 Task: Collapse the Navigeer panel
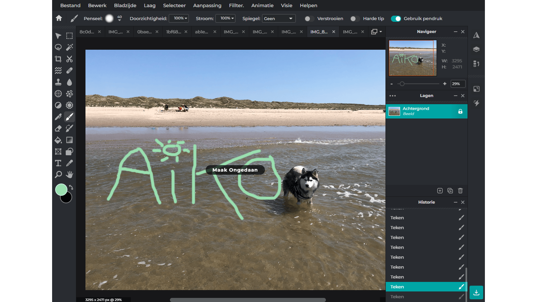pos(456,32)
